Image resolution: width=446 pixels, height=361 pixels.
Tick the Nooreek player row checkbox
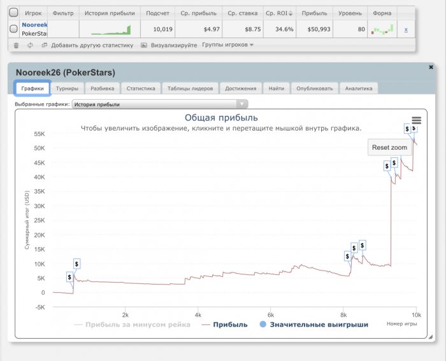[x=13, y=29]
